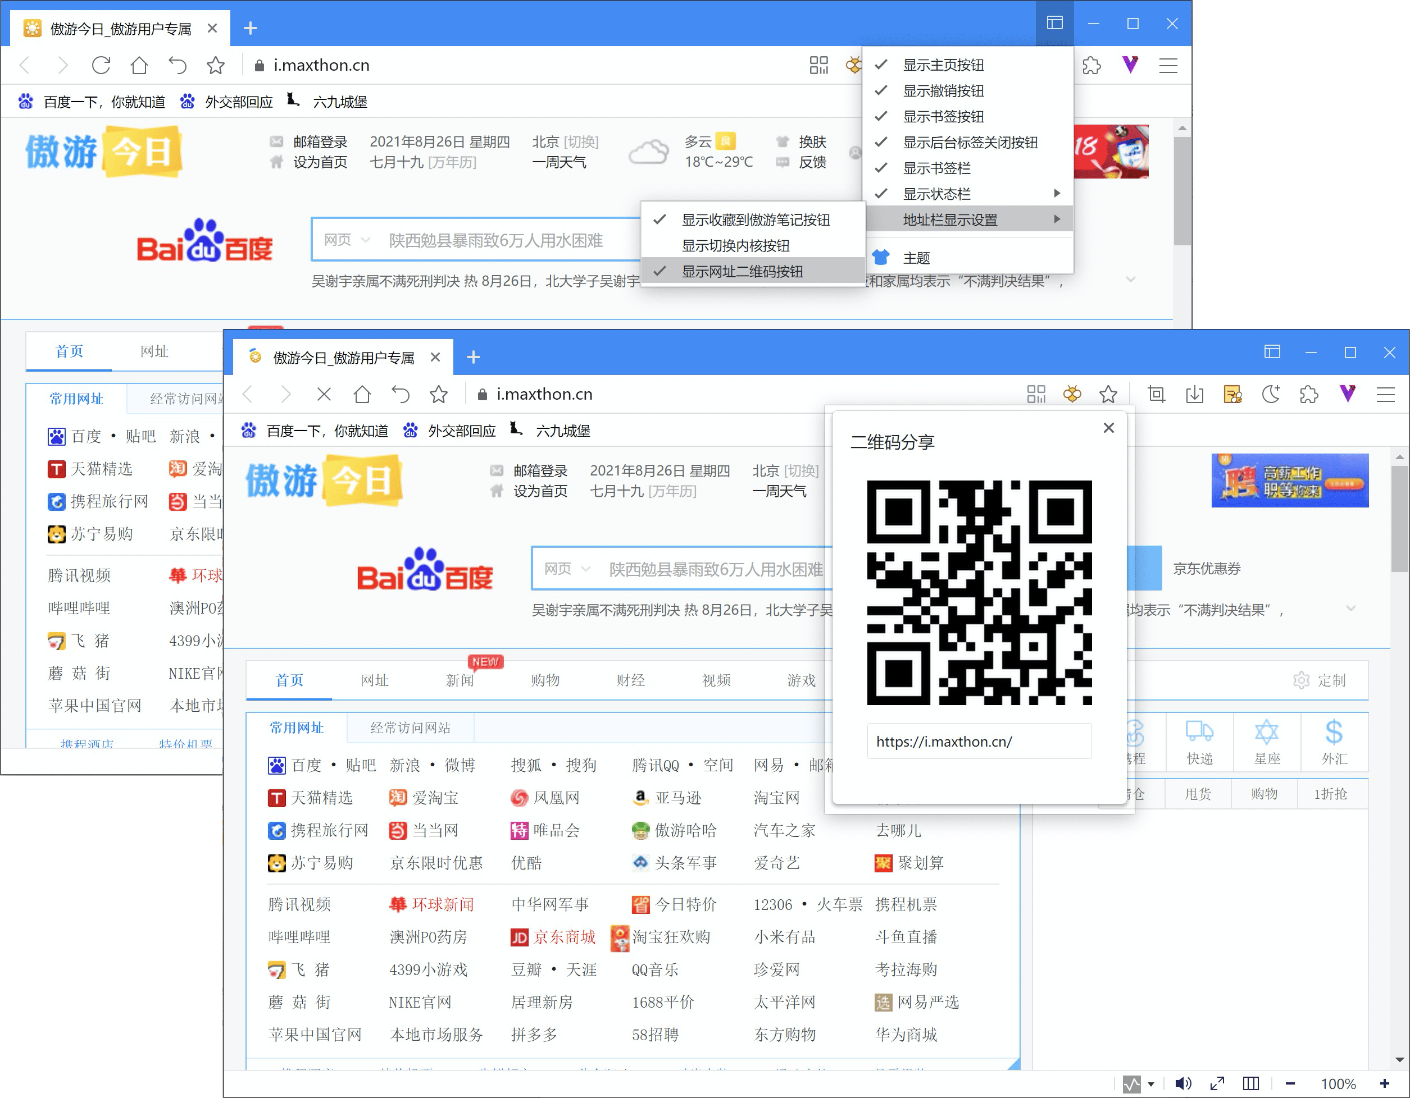Click zoom in plus in status bar
This screenshot has height=1098, width=1410.
(1384, 1084)
